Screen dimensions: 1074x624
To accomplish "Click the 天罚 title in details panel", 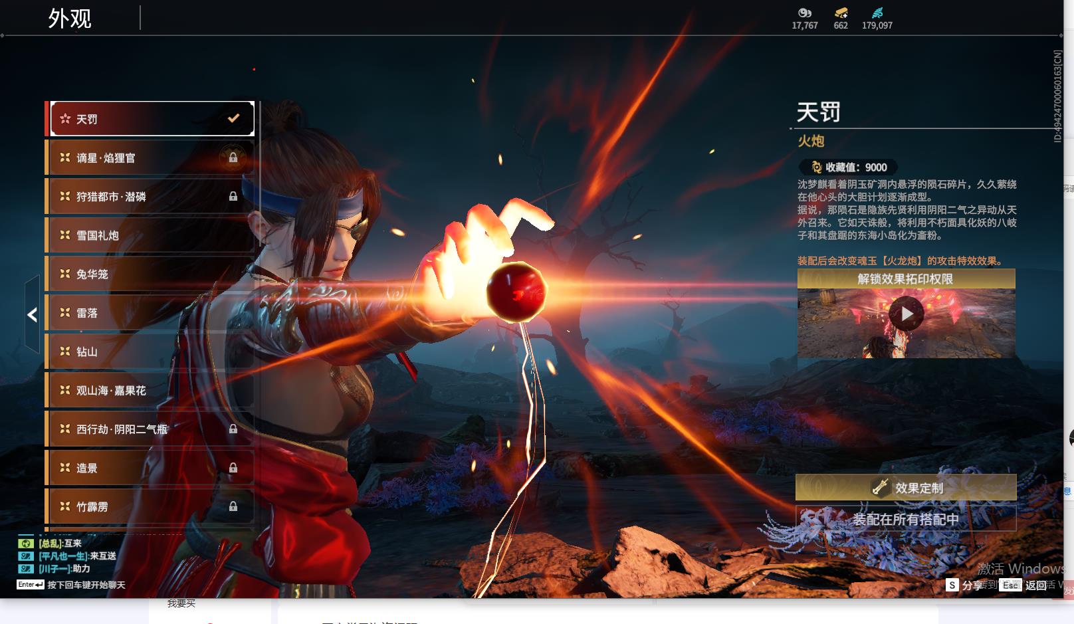I will tap(818, 112).
